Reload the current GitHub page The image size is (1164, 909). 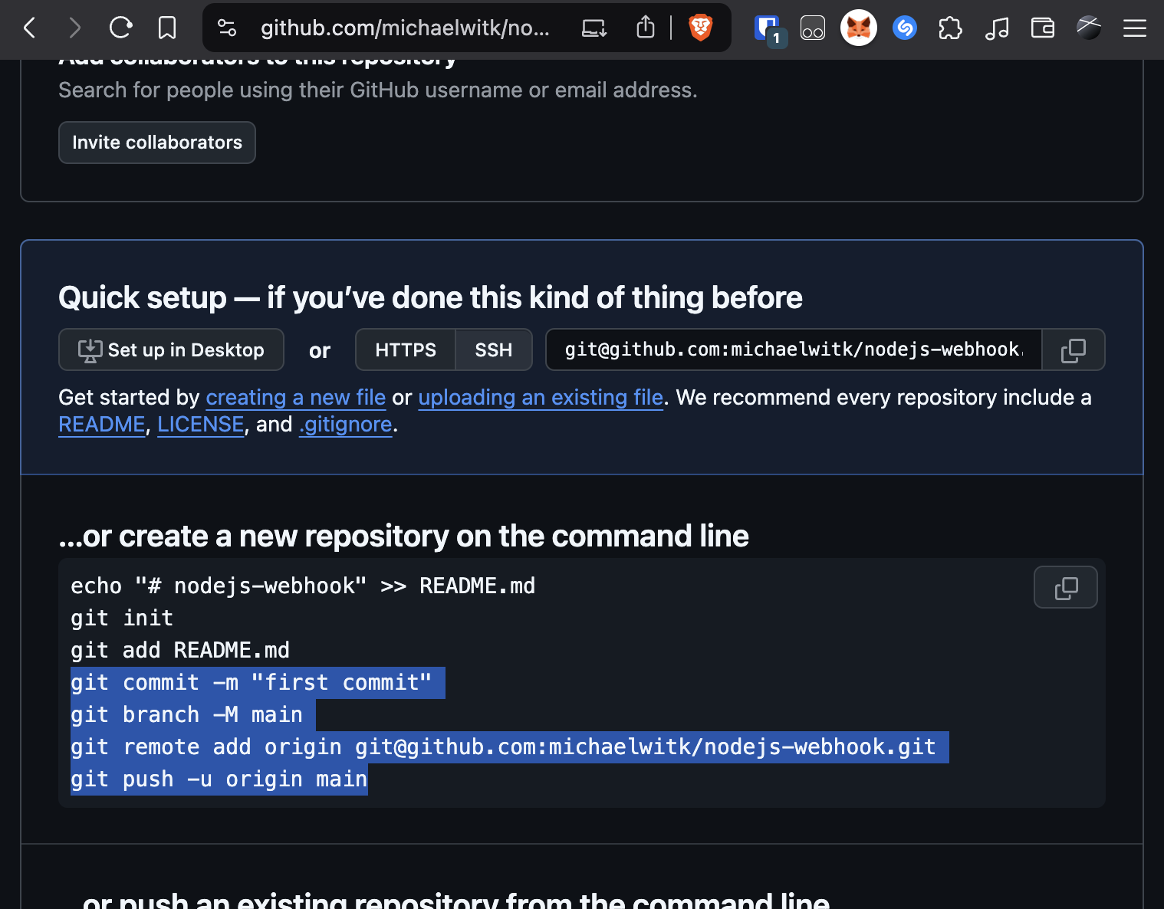point(120,28)
